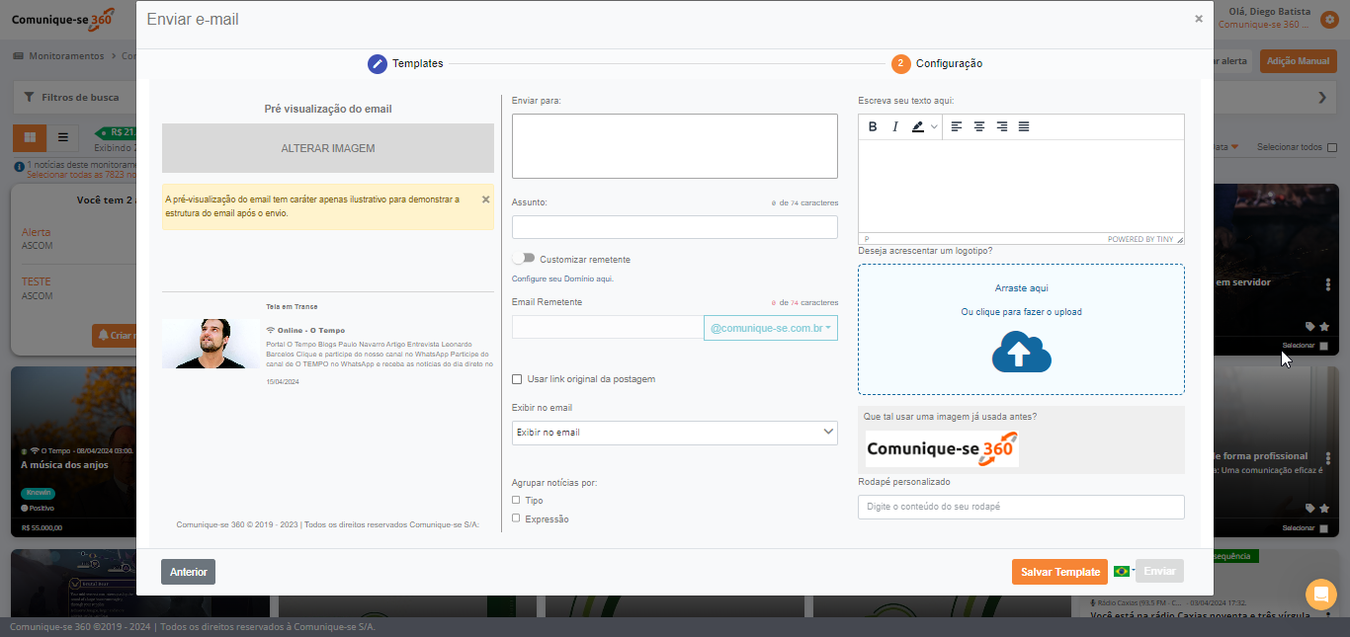Open the highlight color dropdown arrow
This screenshot has width=1350, height=637.
point(934,126)
